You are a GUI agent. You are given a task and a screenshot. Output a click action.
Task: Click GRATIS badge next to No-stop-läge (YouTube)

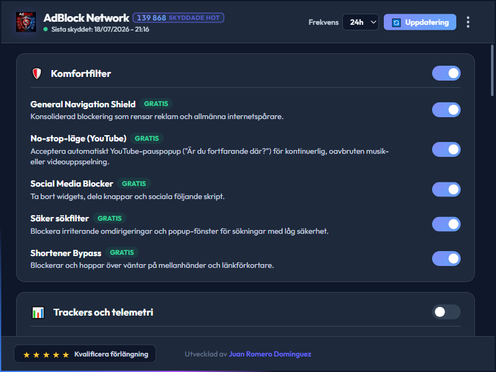(x=147, y=138)
